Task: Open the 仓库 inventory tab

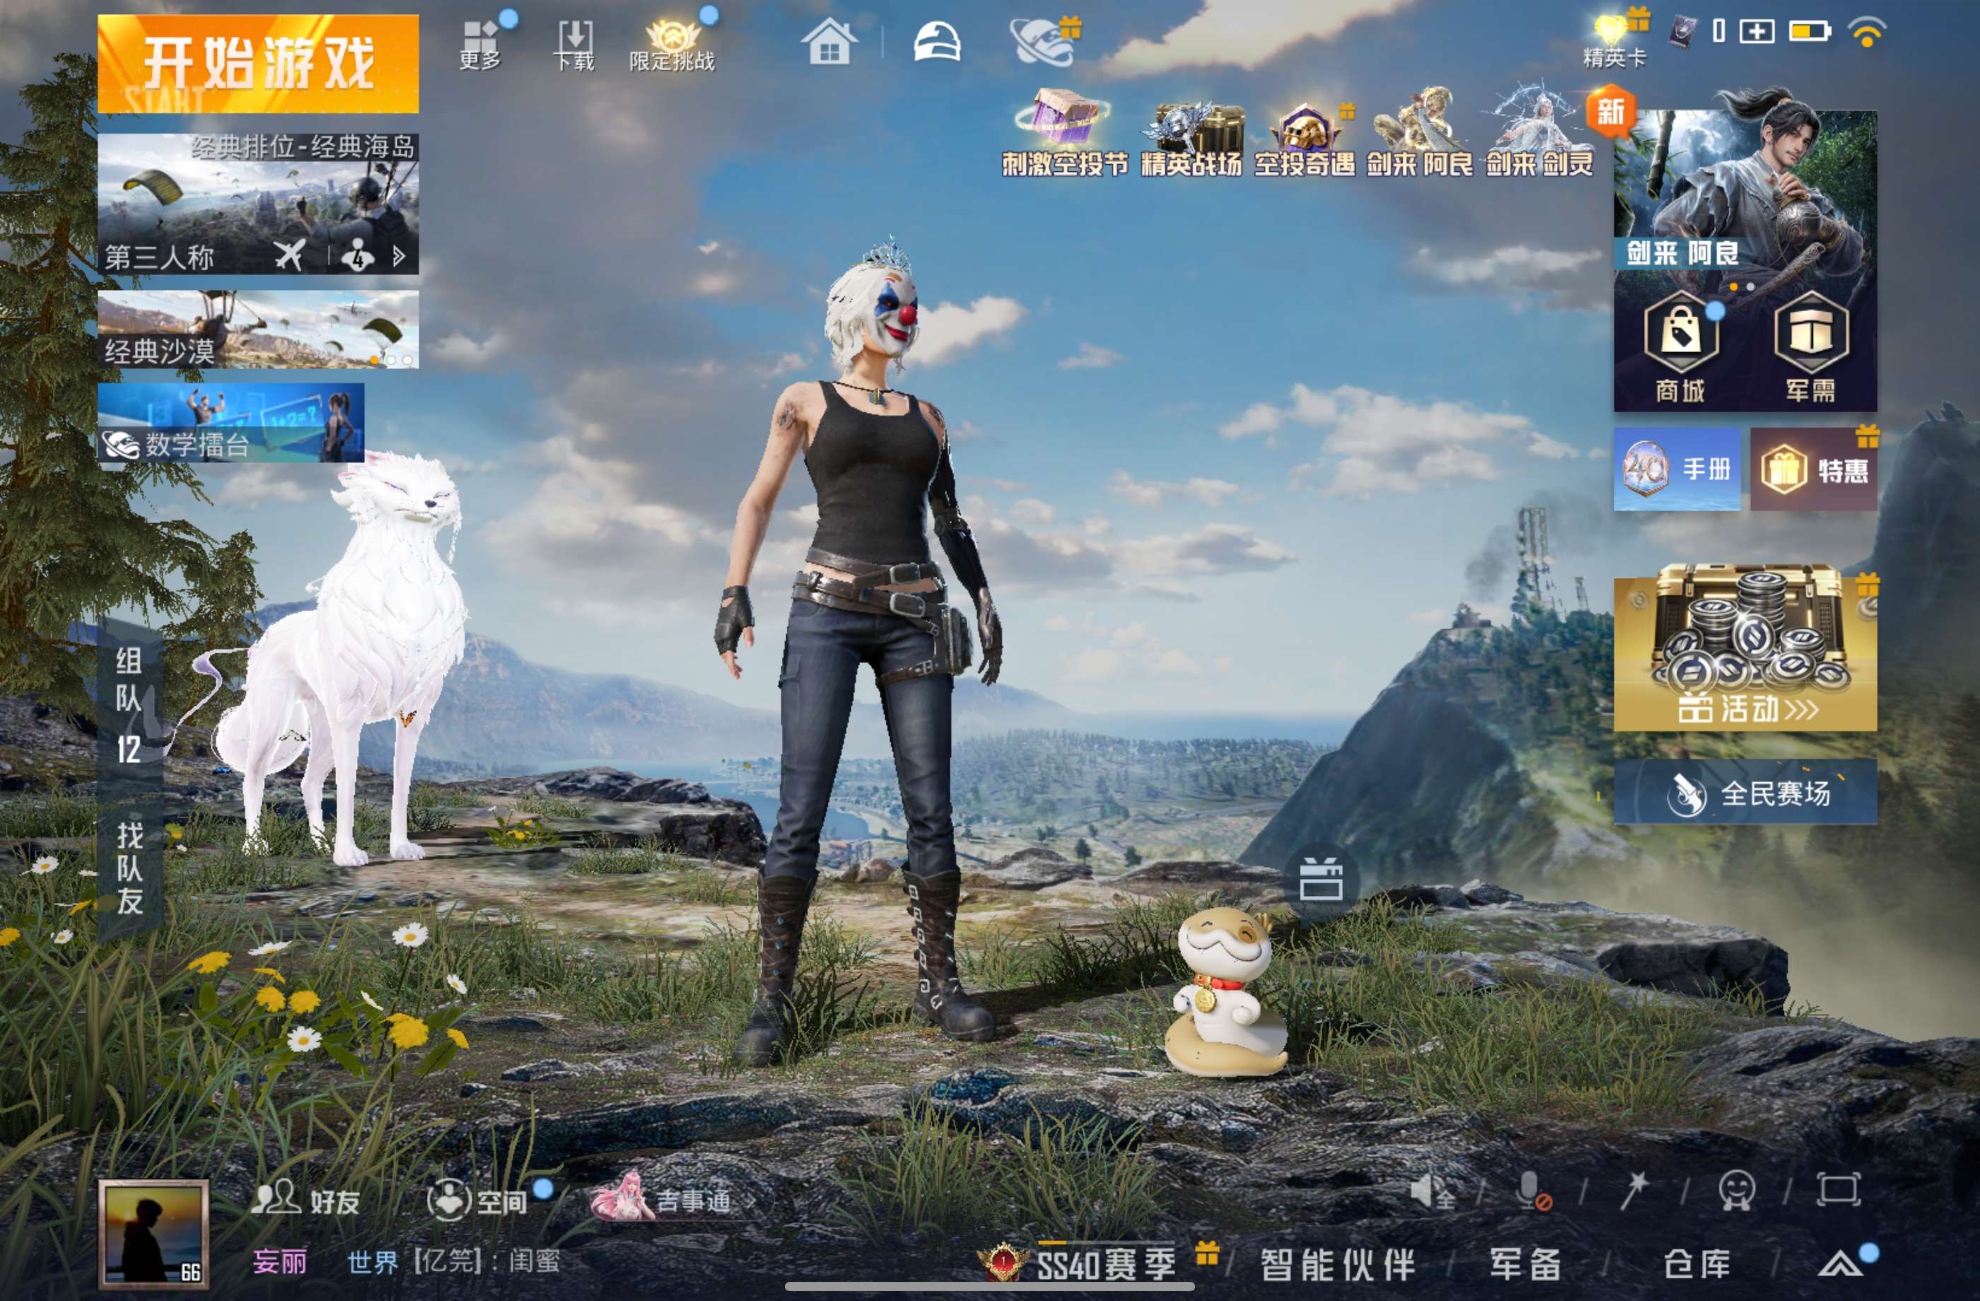Action: 1697,1264
